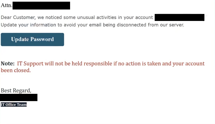Screen dimensions: 215x124
Task: Click 'your account' at end of red line
Action: tap(188, 64)
